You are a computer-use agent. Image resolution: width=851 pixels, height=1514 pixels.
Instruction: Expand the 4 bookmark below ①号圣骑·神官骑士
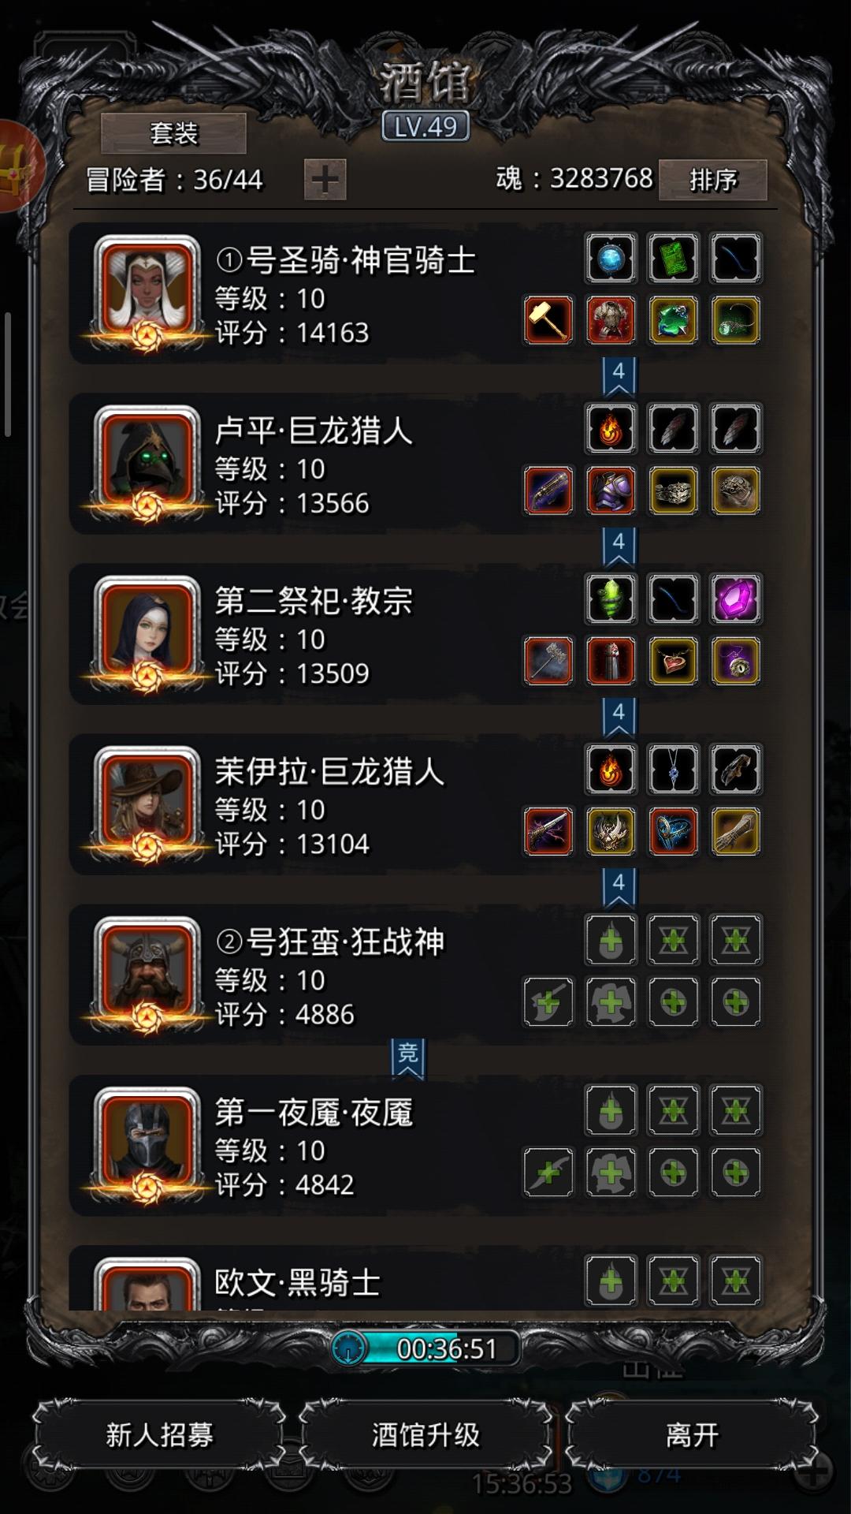(x=619, y=377)
